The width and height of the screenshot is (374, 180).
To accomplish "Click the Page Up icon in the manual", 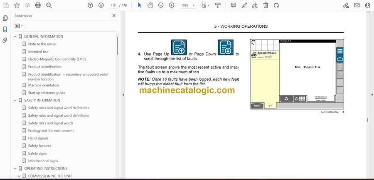I will (x=179, y=47).
